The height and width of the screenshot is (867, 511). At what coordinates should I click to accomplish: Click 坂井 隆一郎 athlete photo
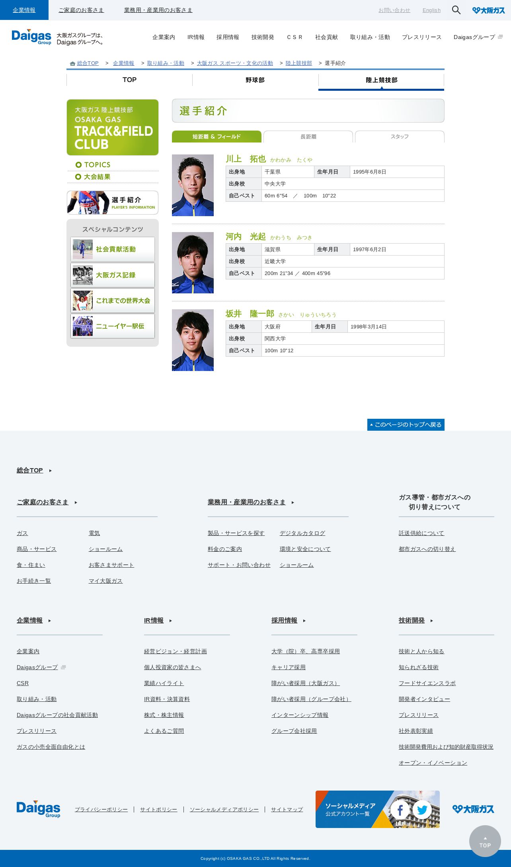pos(193,340)
